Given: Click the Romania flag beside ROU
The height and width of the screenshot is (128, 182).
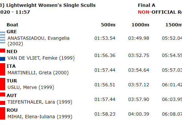Looking at the screenshot, I should tap(3, 113).
